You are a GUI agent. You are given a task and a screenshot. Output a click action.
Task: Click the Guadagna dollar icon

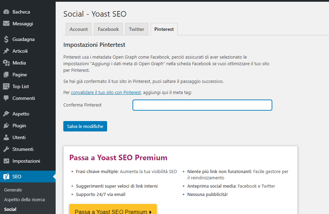(6, 39)
